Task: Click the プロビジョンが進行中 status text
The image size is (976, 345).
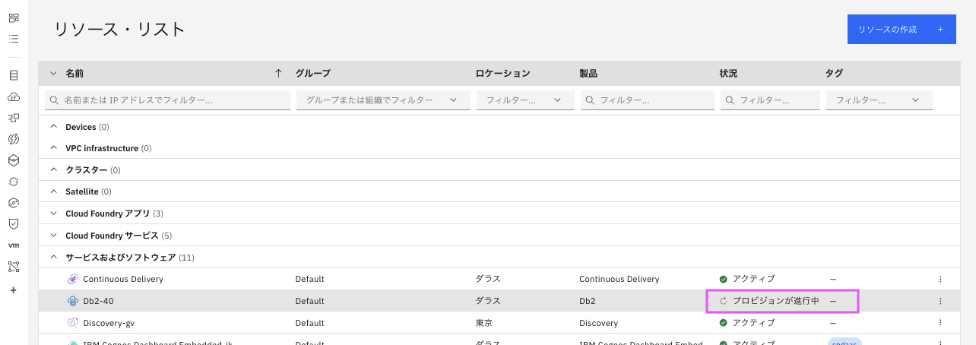Action: pyautogui.click(x=775, y=301)
